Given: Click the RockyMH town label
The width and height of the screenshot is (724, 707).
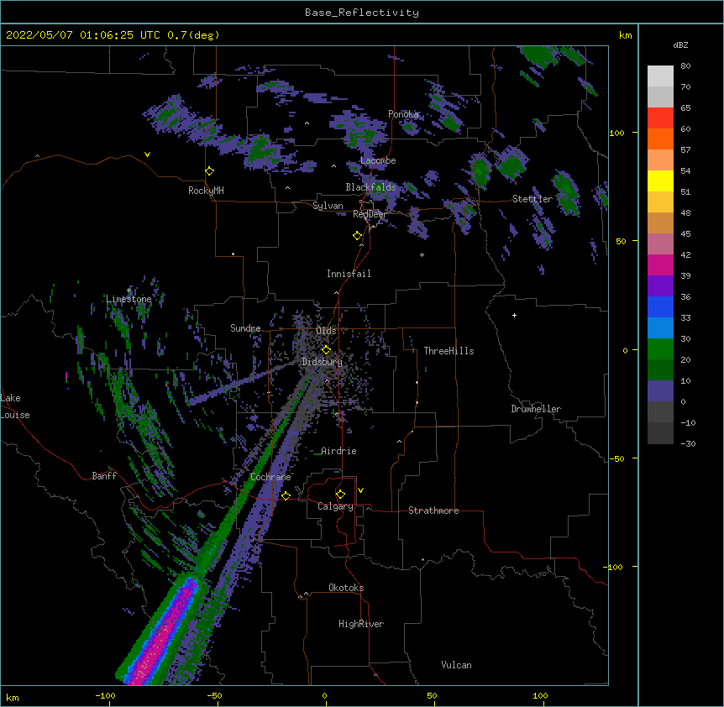Looking at the screenshot, I should point(206,191).
